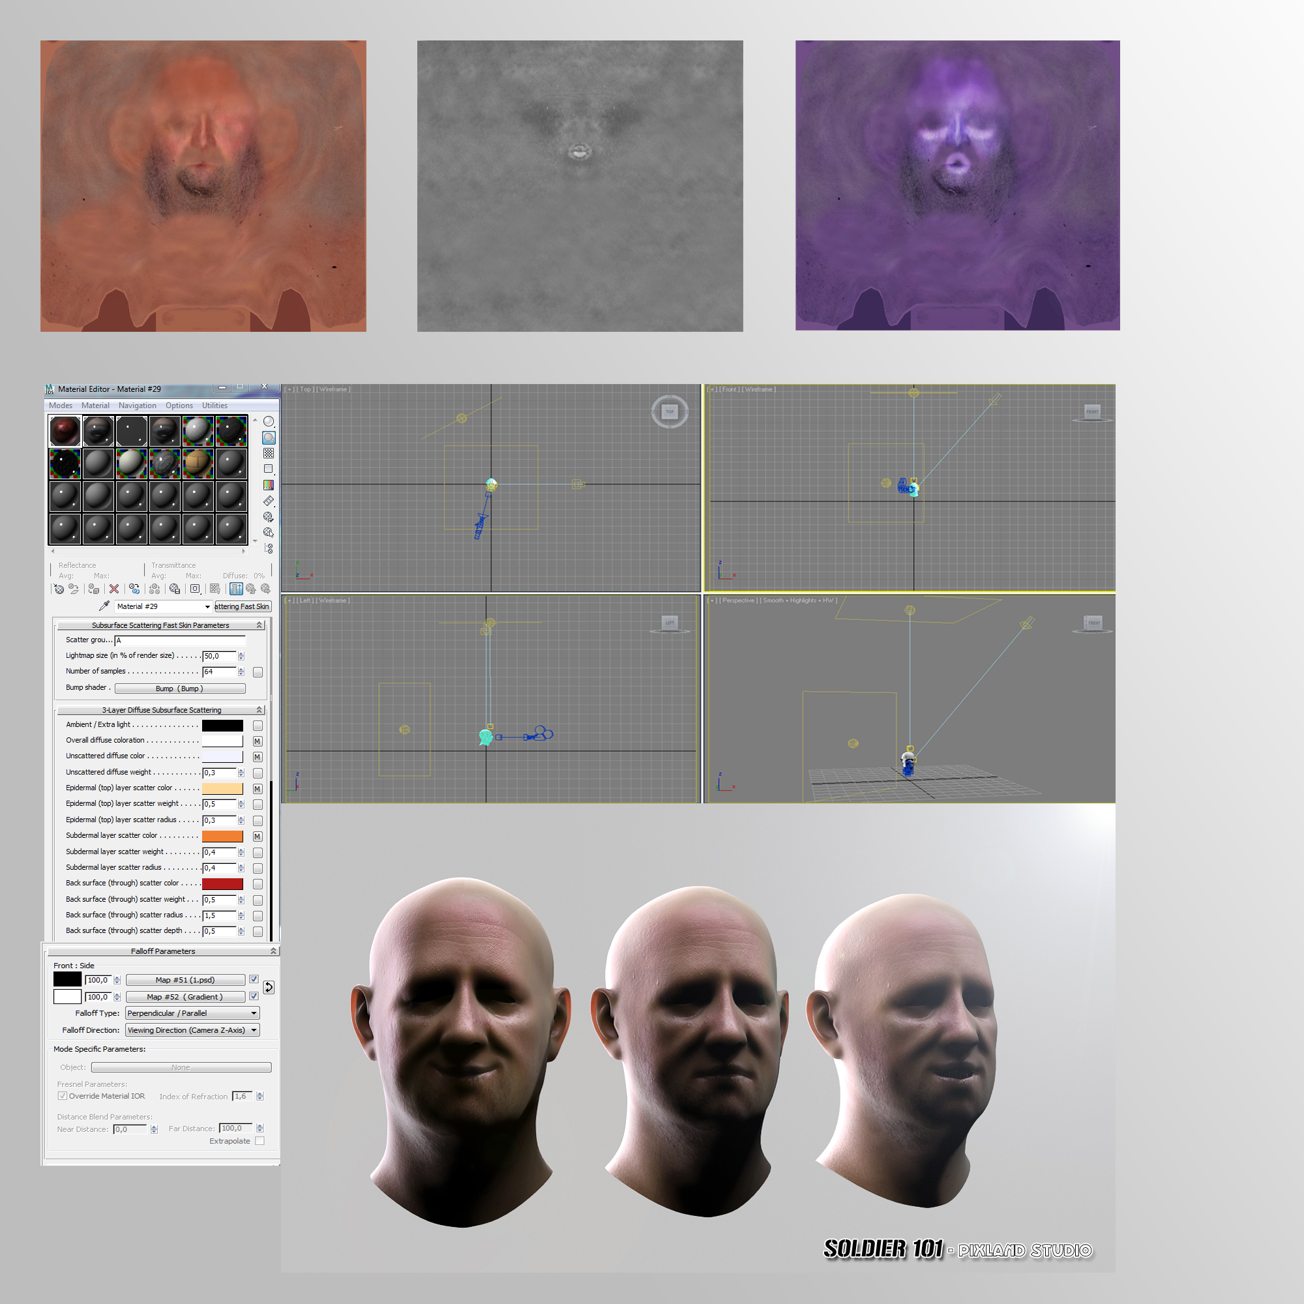Click the Video Color Check icon
Viewport: 1304px width, 1304px height.
(269, 485)
